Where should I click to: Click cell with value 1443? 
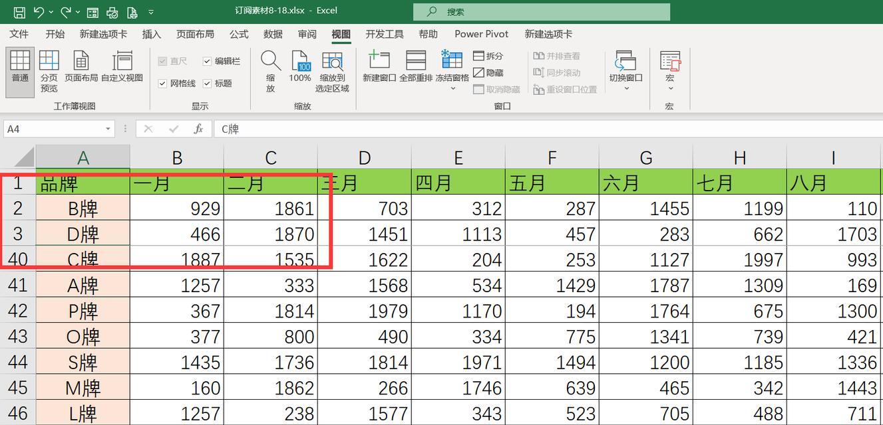pos(835,388)
